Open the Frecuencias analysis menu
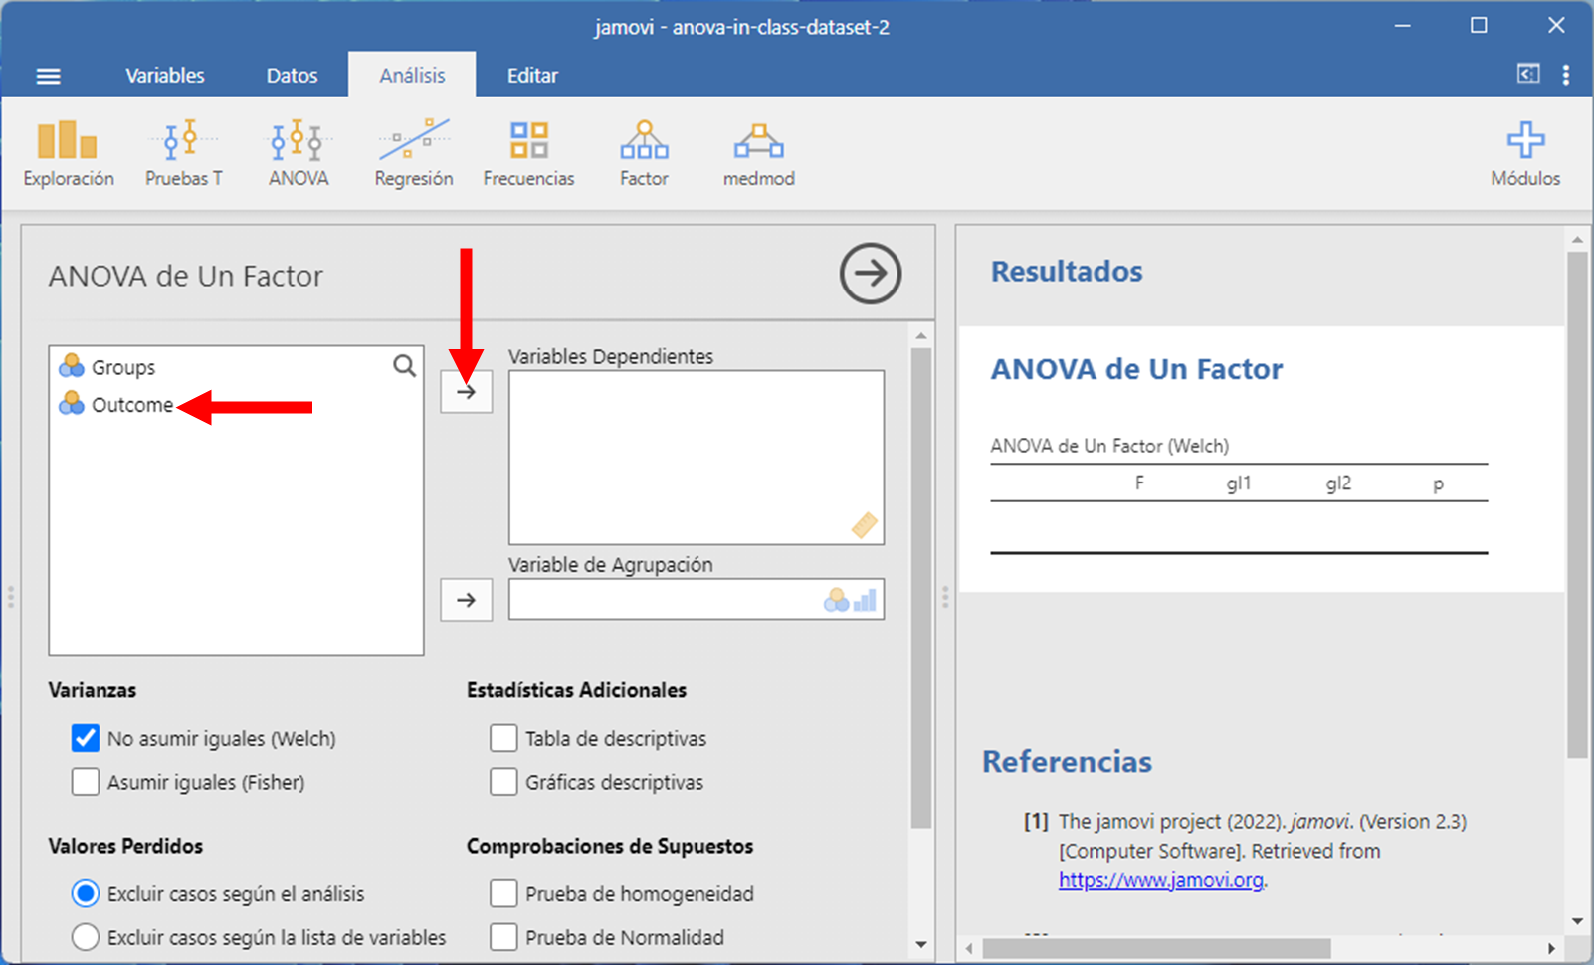Screen dimensions: 1594x965 point(528,153)
